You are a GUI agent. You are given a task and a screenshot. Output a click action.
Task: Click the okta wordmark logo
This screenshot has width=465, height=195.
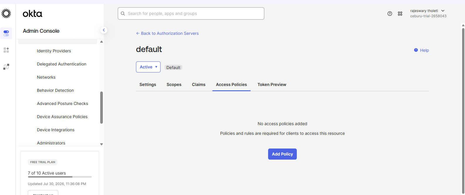coord(33,14)
